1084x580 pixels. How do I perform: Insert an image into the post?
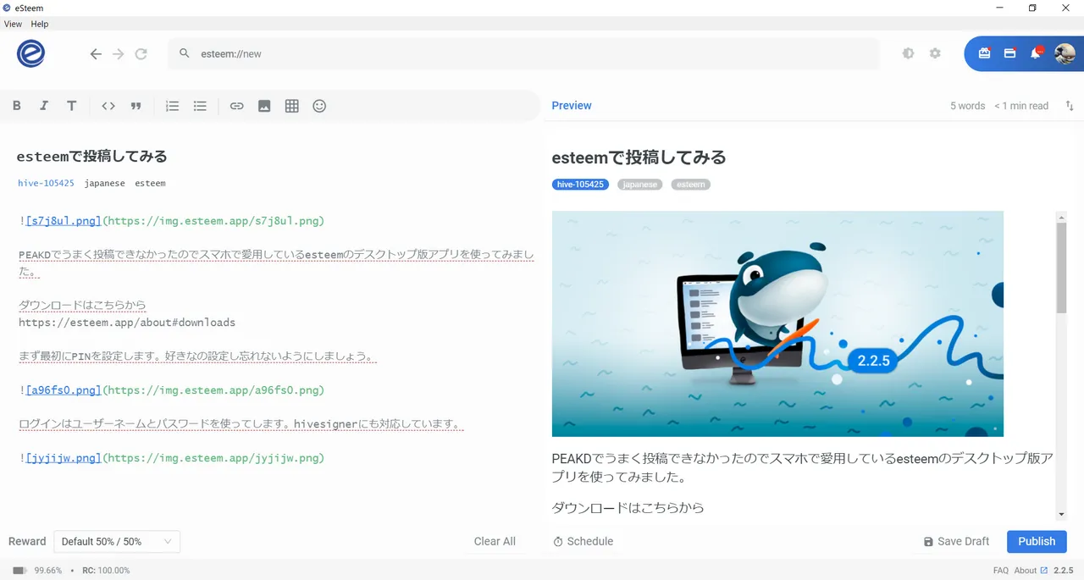264,106
